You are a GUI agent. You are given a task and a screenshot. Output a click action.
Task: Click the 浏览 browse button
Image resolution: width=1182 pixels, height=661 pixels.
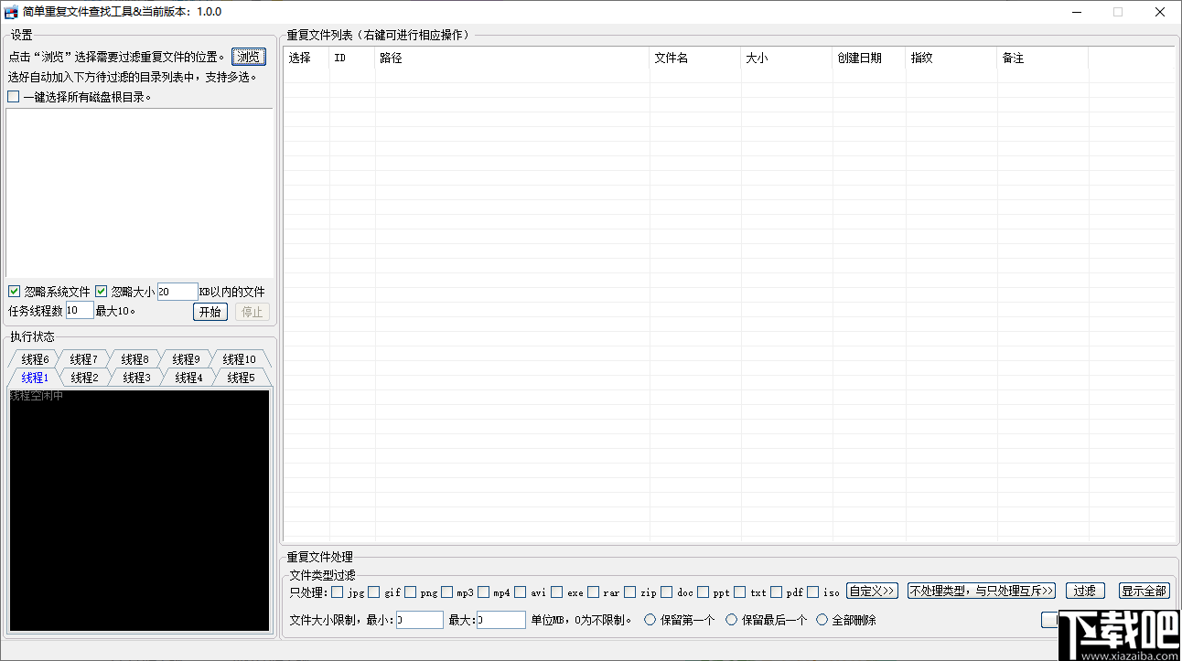[x=248, y=56]
